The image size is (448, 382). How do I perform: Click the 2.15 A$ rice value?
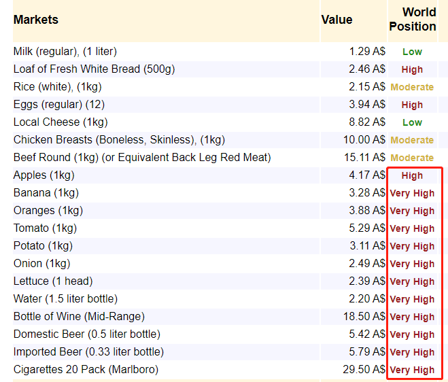[367, 87]
